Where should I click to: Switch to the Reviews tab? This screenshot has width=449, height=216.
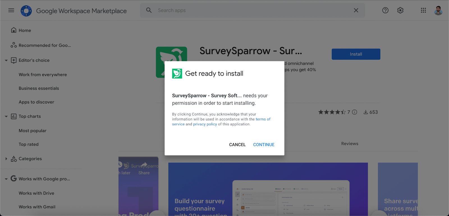(x=350, y=143)
